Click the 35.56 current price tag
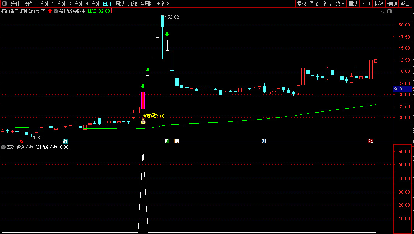The image size is (414, 234). (403, 89)
